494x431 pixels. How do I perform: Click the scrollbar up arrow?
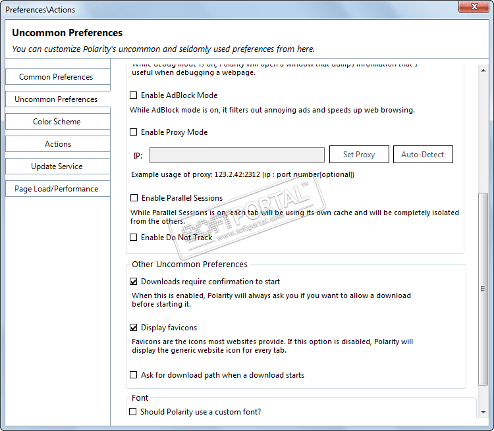point(483,70)
